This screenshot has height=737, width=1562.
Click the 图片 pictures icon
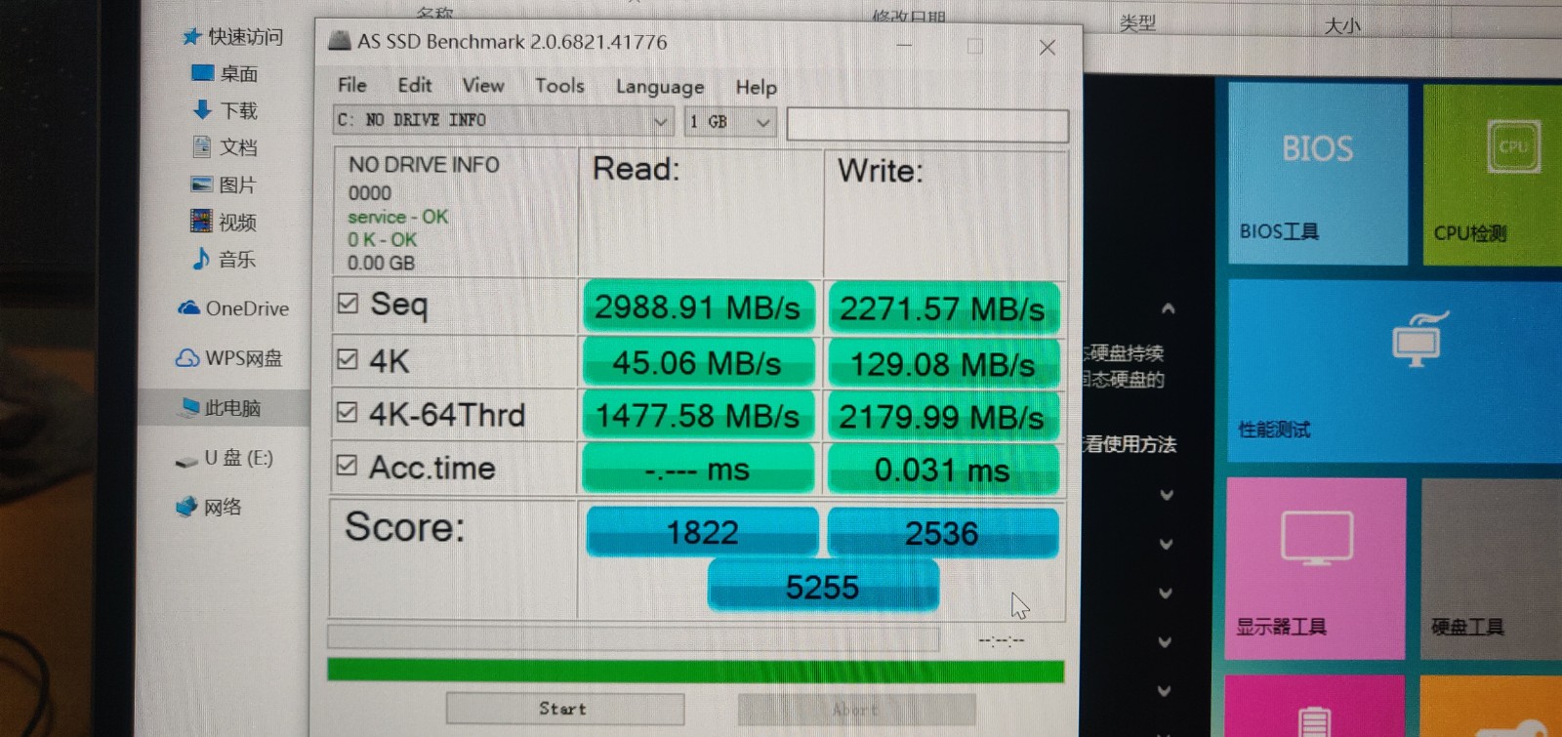tap(202, 184)
